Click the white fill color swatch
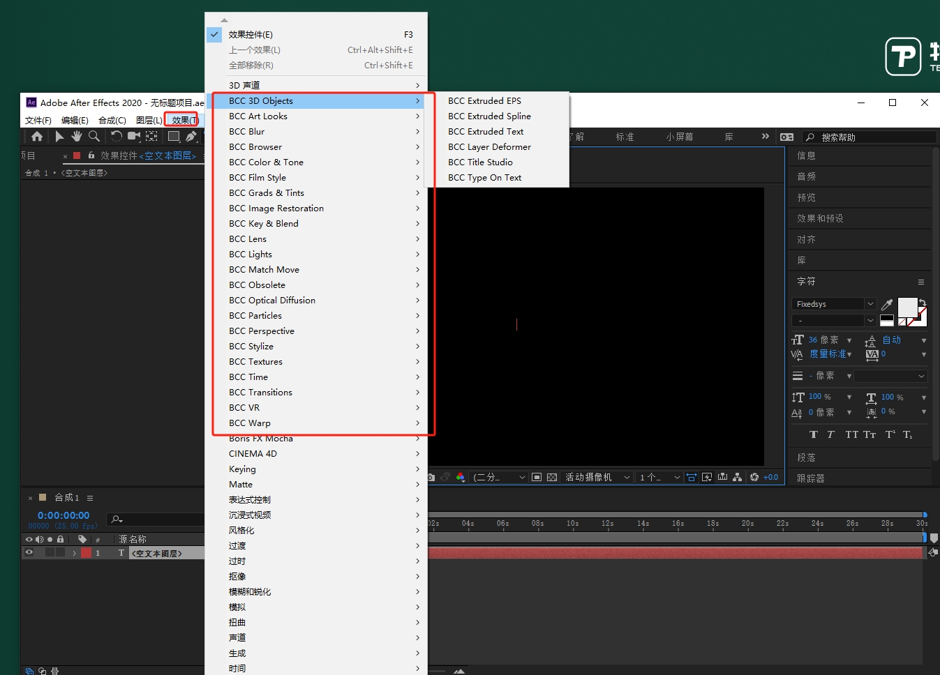Viewport: 940px width, 675px height. point(907,307)
